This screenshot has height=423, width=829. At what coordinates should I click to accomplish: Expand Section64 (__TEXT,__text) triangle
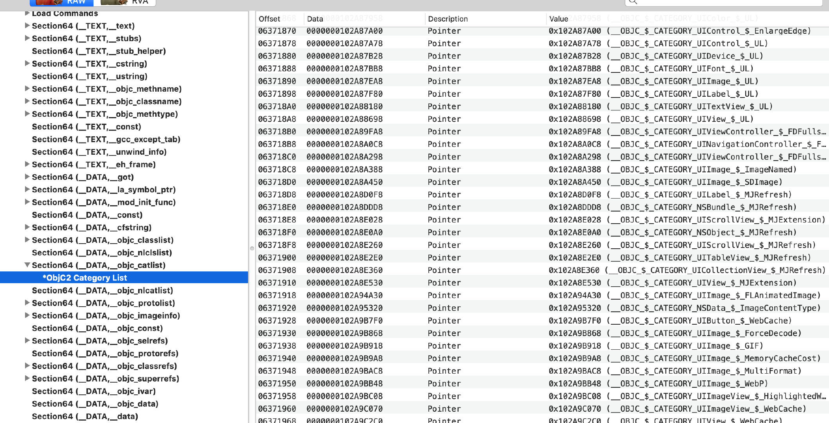tap(27, 25)
